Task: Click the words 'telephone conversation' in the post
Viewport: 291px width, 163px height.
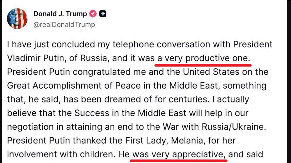Action: 161,44
